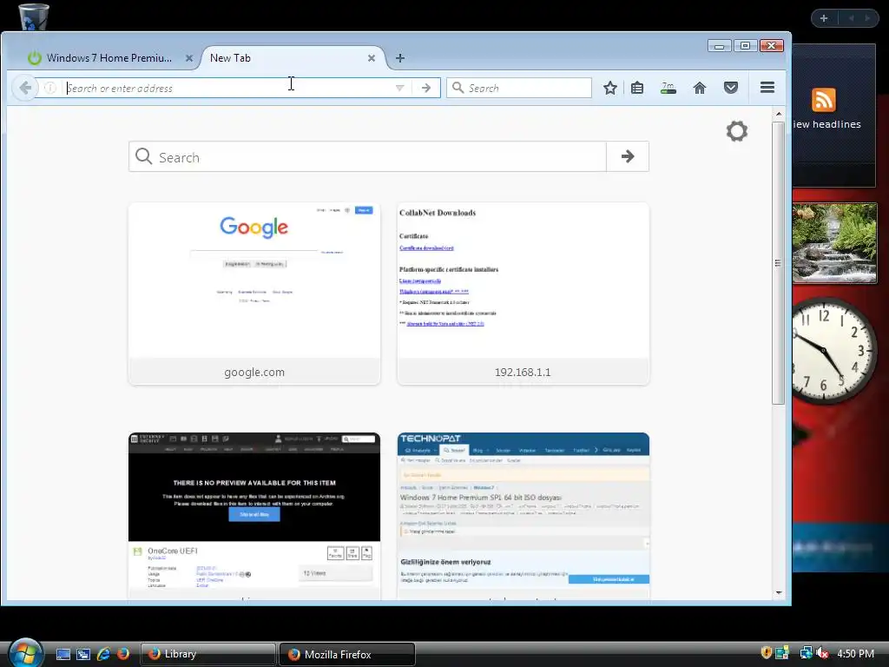Viewport: 889px width, 667px height.
Task: Open the Windows Start orb
Action: pyautogui.click(x=25, y=653)
